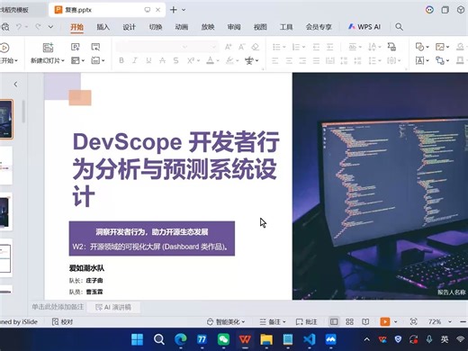
Task: Align text left
Action: (x=274, y=61)
